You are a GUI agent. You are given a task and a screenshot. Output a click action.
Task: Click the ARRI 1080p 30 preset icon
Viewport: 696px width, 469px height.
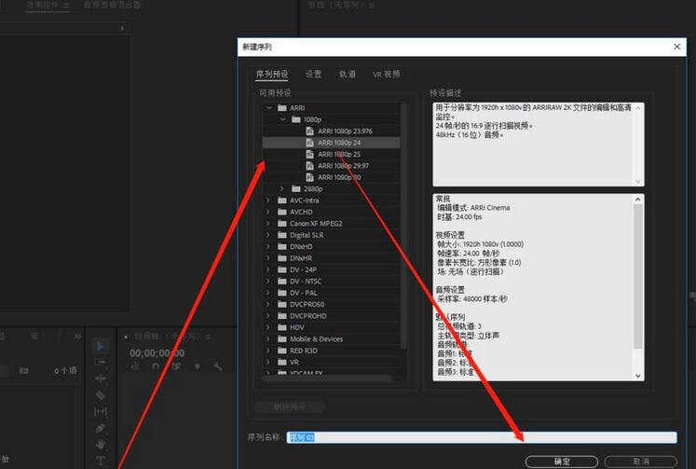[x=310, y=177]
